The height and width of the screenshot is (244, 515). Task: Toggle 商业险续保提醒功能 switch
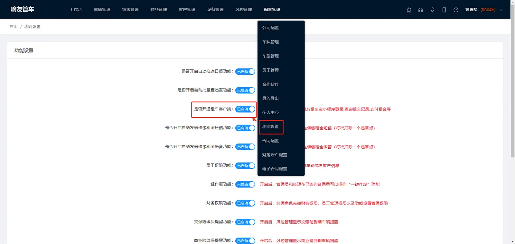click(245, 240)
